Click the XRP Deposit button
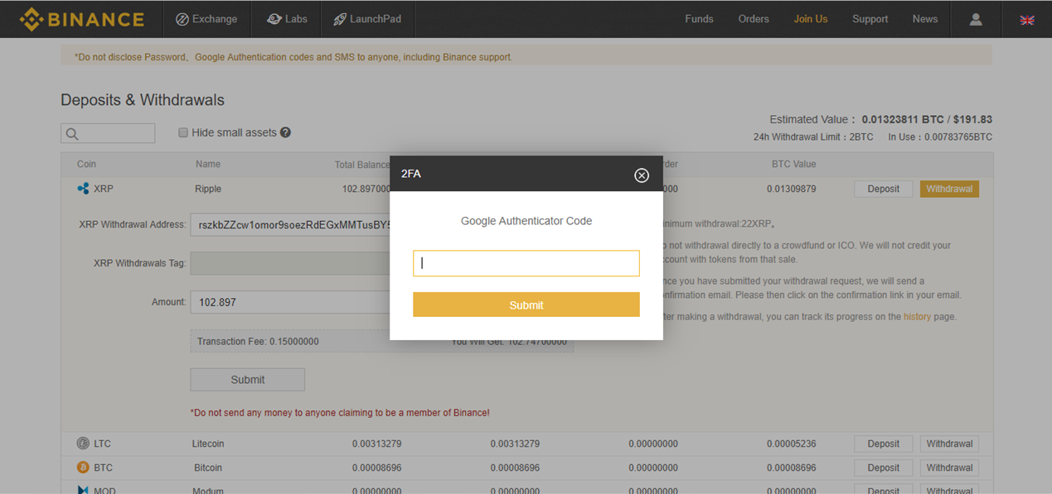This screenshot has height=494, width=1052. click(883, 189)
